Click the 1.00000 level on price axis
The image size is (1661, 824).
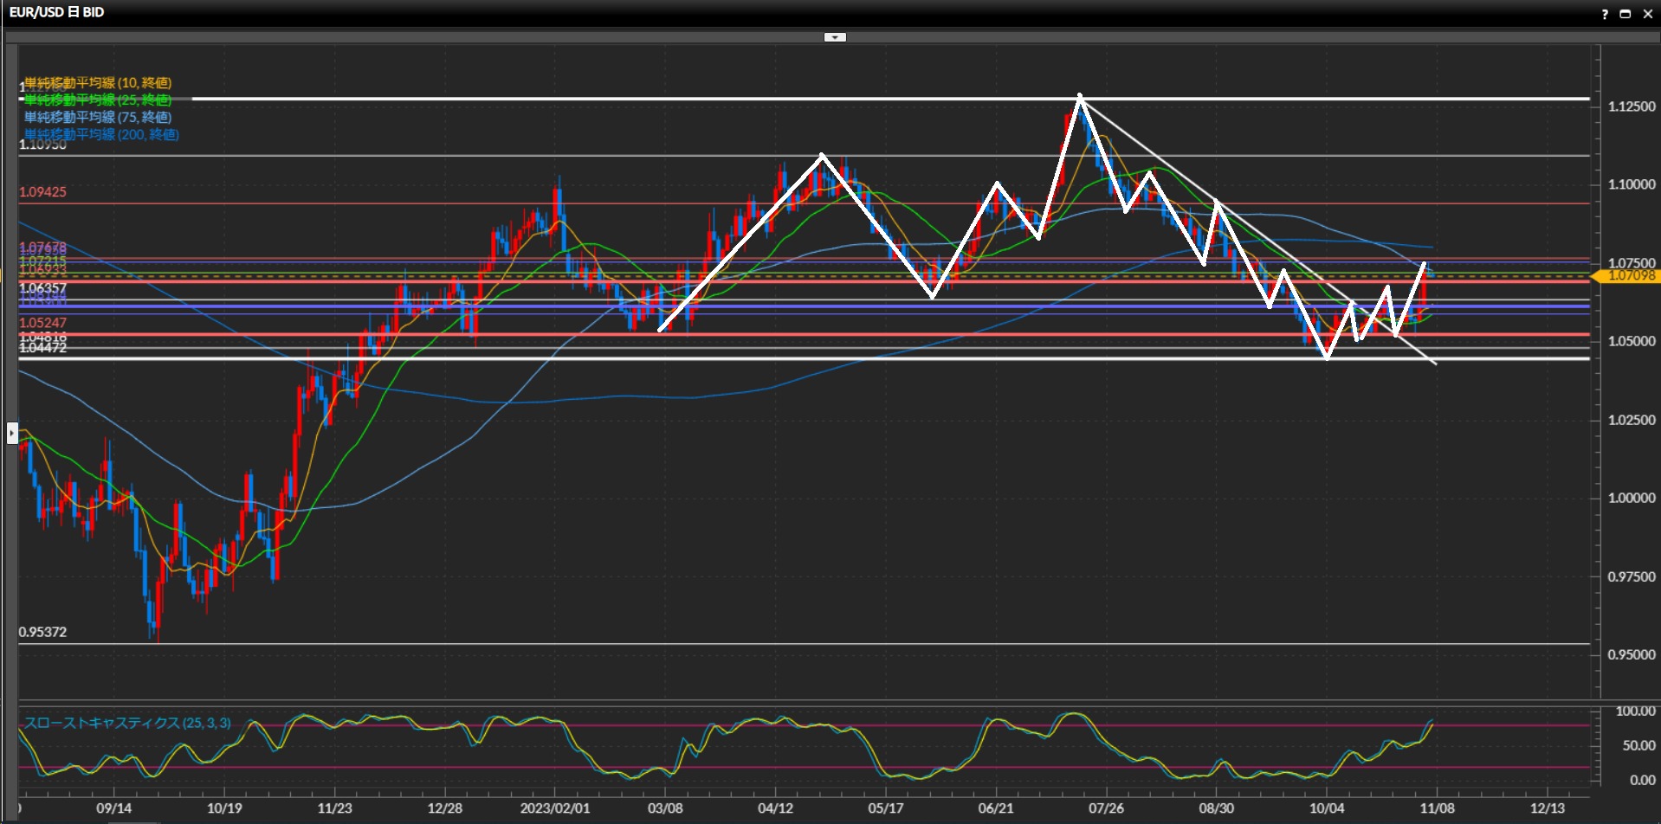point(1631,499)
